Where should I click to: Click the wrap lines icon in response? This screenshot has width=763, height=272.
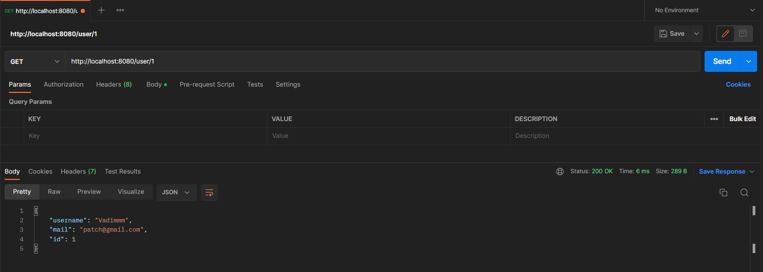[209, 193]
